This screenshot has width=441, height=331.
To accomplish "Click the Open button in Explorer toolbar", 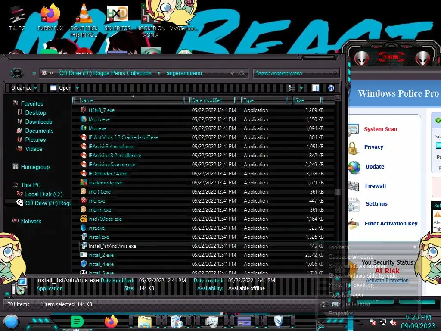I will (61, 88).
